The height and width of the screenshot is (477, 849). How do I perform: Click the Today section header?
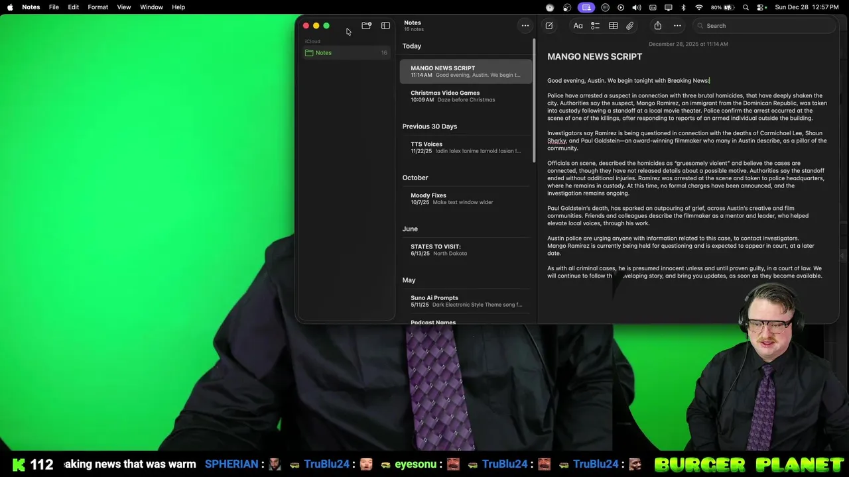(x=412, y=46)
